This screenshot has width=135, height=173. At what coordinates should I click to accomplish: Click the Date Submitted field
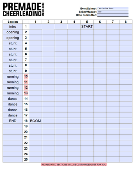click(x=113, y=15)
